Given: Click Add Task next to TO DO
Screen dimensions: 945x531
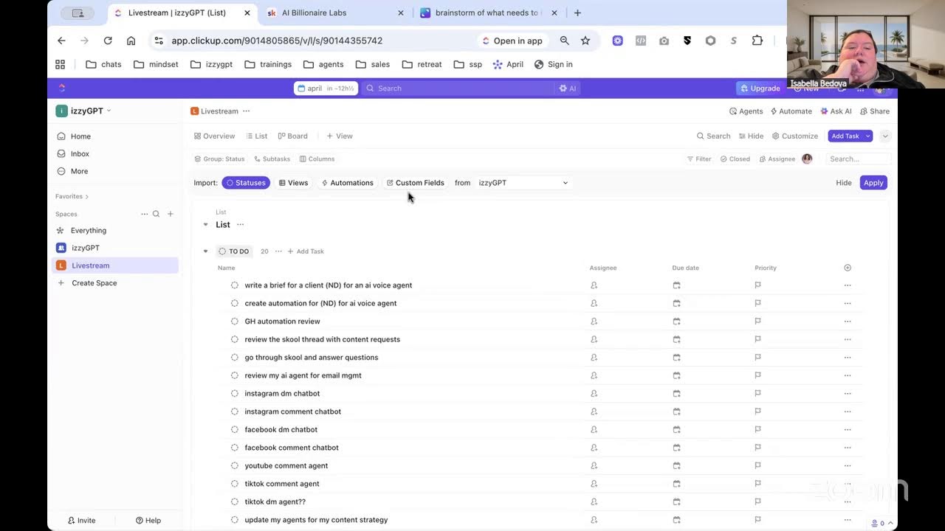Looking at the screenshot, I should [x=306, y=251].
